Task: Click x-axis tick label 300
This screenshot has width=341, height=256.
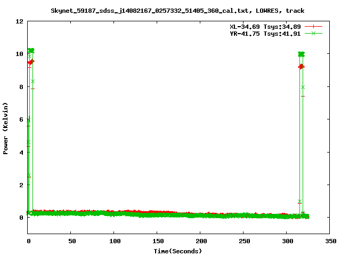Action: tap(288, 241)
